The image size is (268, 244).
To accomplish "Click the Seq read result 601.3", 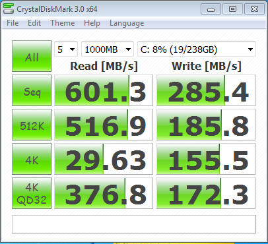I will click(104, 90).
